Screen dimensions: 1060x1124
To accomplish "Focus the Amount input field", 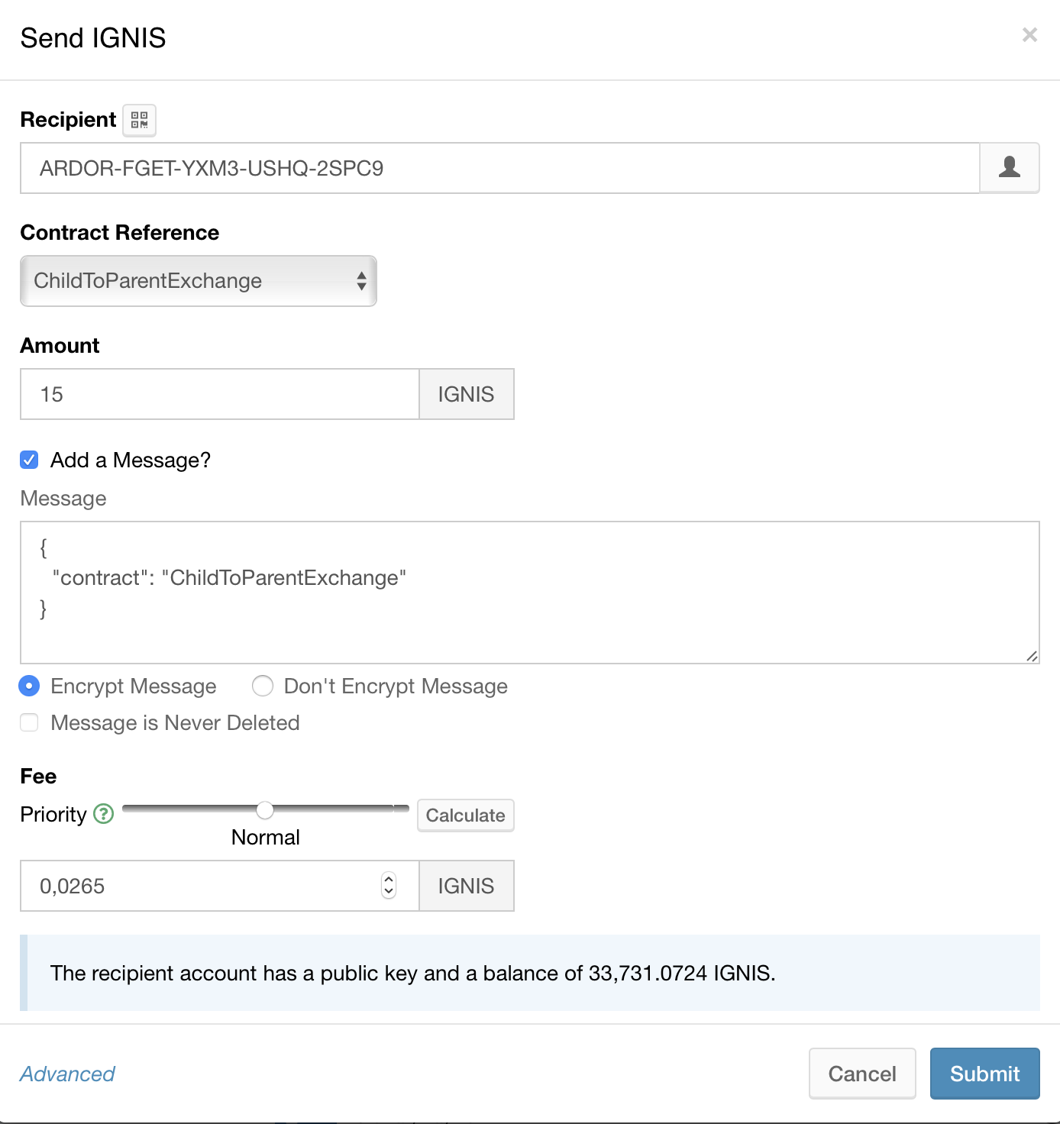I will 220,394.
